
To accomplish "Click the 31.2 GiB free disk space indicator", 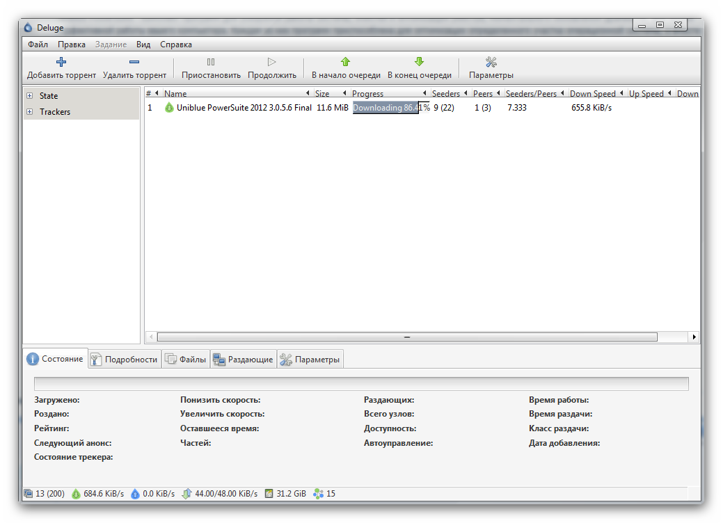I will click(x=285, y=494).
